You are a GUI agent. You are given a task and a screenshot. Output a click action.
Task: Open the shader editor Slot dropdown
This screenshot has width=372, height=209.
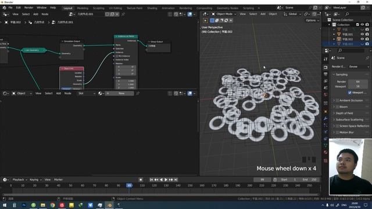[x=87, y=93]
